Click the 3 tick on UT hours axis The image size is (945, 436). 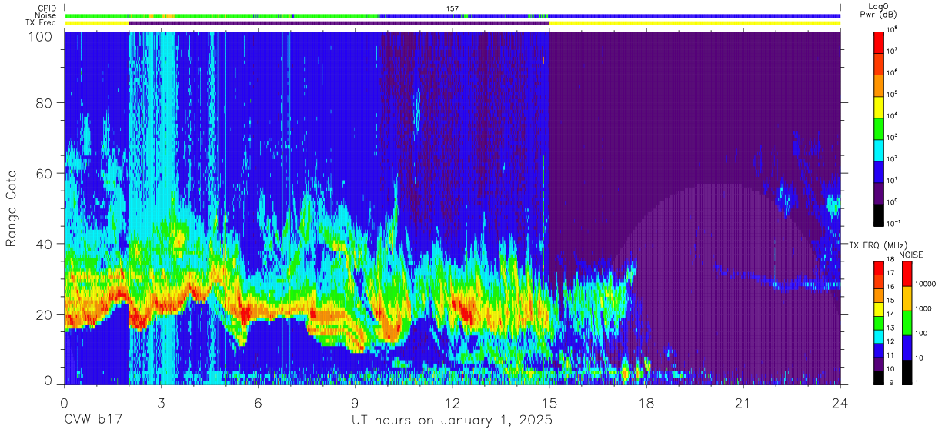(x=161, y=402)
